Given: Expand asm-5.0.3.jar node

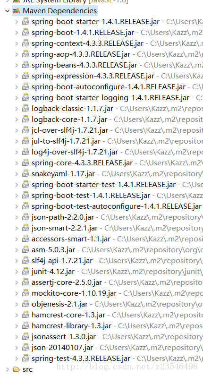Looking at the screenshot, I should [17, 250].
